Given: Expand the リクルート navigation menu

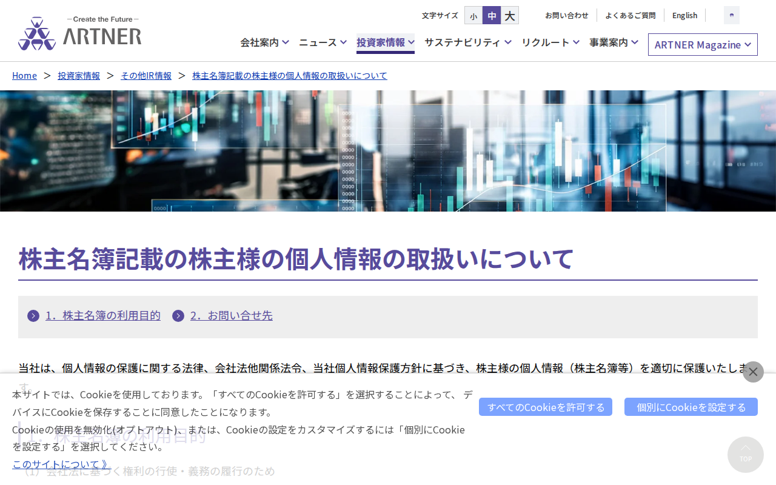Looking at the screenshot, I should [550, 42].
